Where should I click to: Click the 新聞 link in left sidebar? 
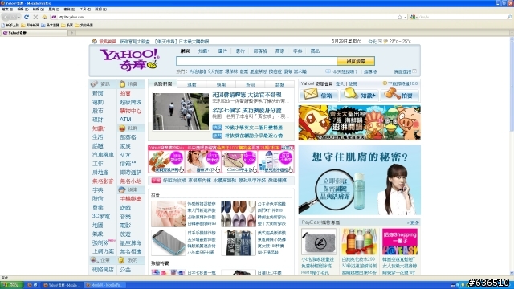tap(98, 93)
